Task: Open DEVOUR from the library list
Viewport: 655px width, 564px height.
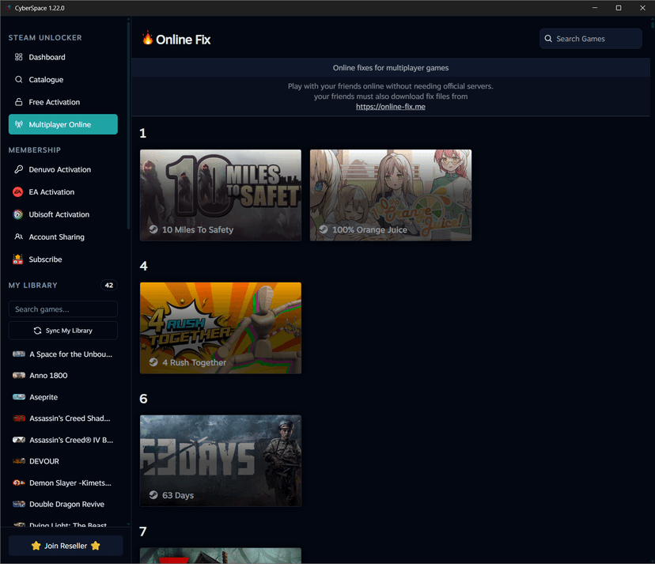Action: (x=44, y=461)
